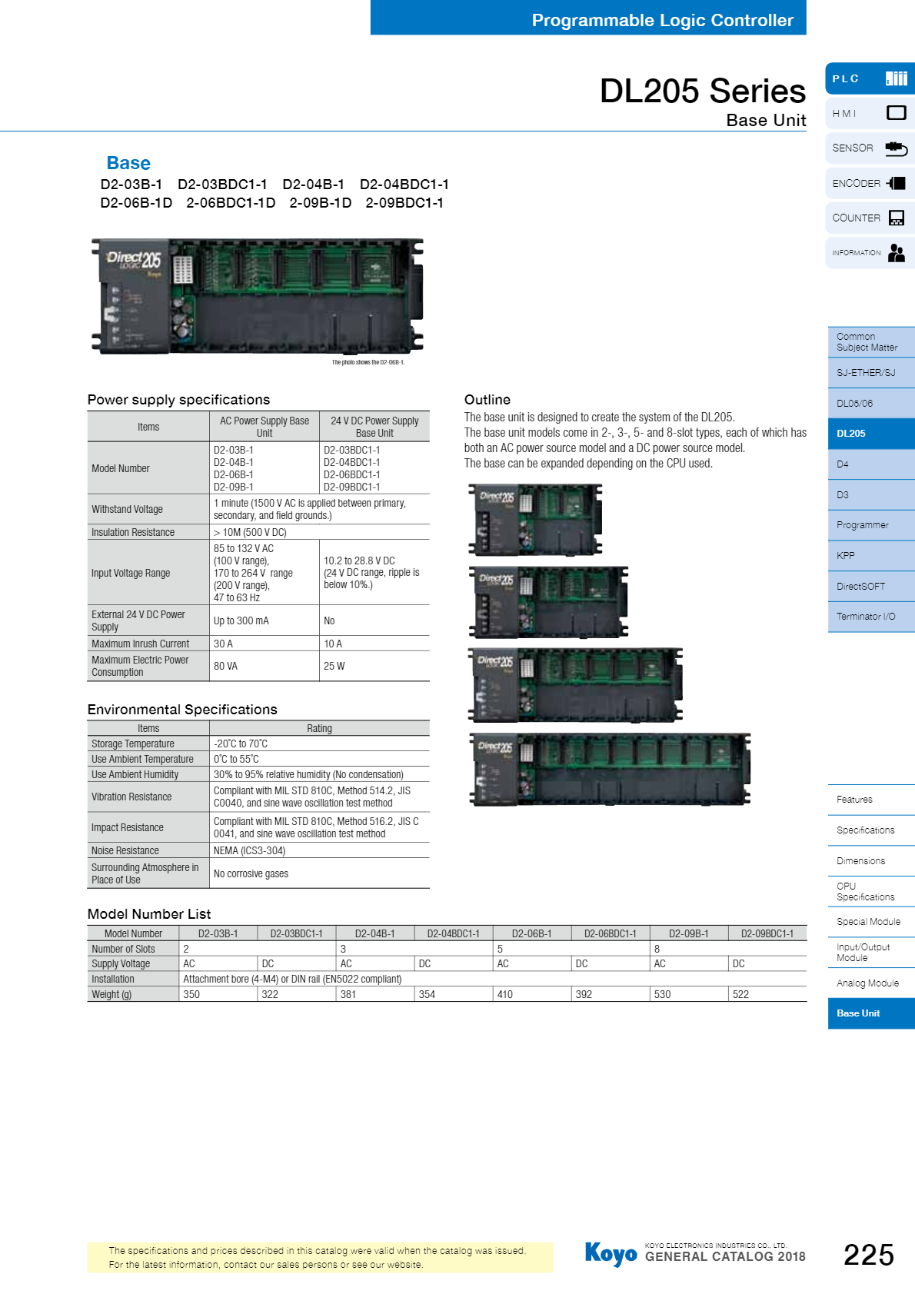Open the COUNTER category tab

[x=870, y=218]
